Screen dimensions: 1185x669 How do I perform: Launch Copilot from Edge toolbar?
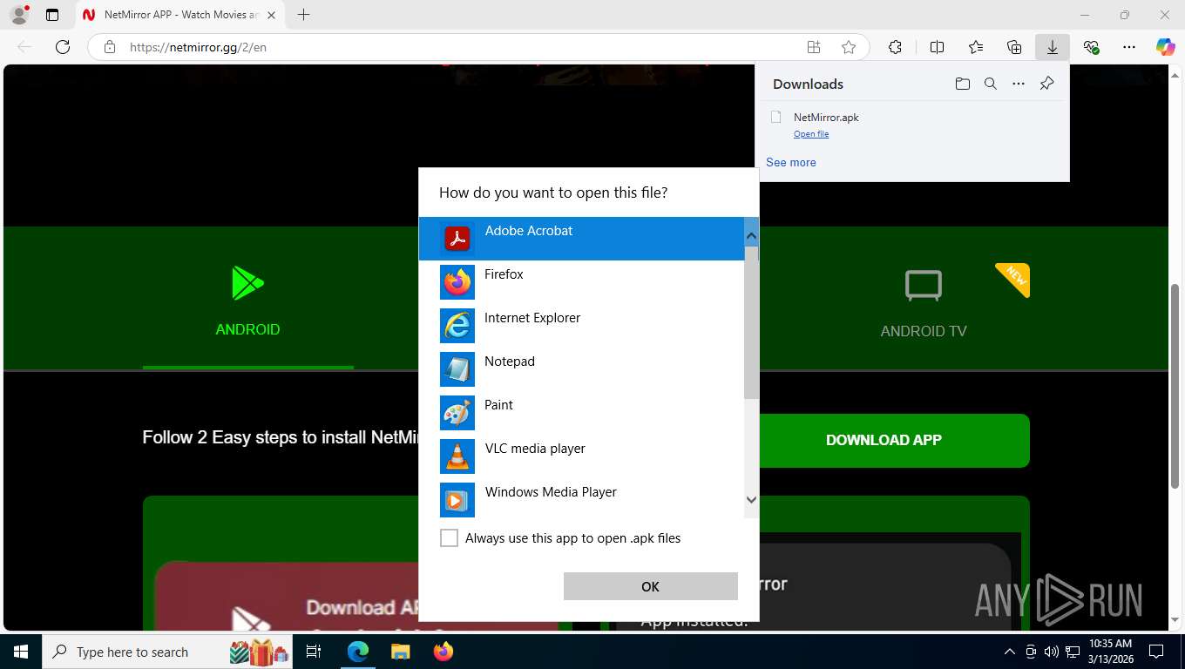(1166, 47)
